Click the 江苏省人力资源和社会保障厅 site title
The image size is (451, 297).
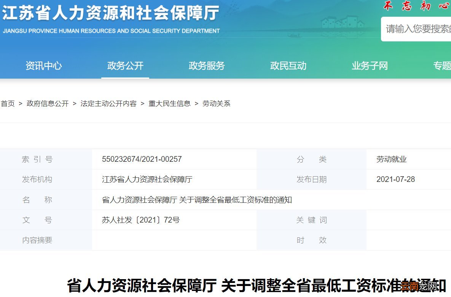(111, 13)
